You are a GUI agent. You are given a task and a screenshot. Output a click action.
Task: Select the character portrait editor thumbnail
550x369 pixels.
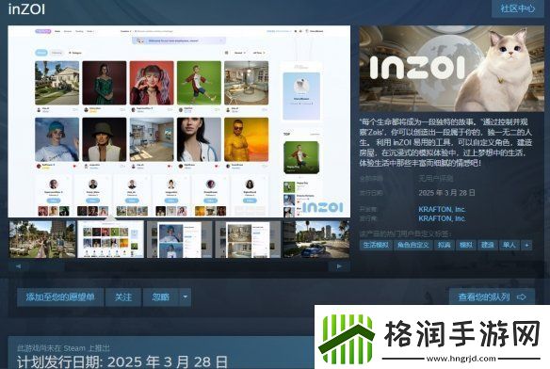pyautogui.click(x=180, y=240)
